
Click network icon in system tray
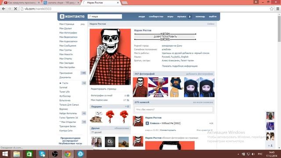point(248,154)
